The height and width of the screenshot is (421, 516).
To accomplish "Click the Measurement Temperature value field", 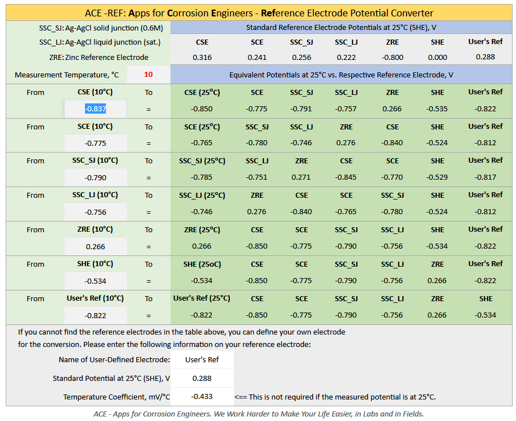I will (x=148, y=75).
